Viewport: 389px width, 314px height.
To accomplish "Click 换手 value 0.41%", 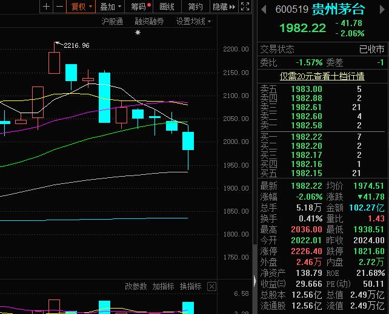I will (x=310, y=218).
